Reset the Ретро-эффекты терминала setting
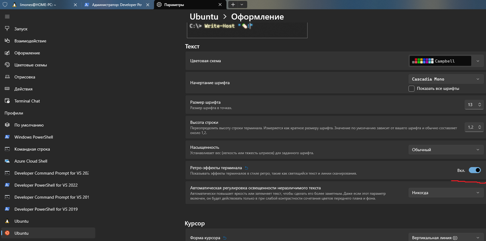This screenshot has height=241, width=486. (x=246, y=168)
